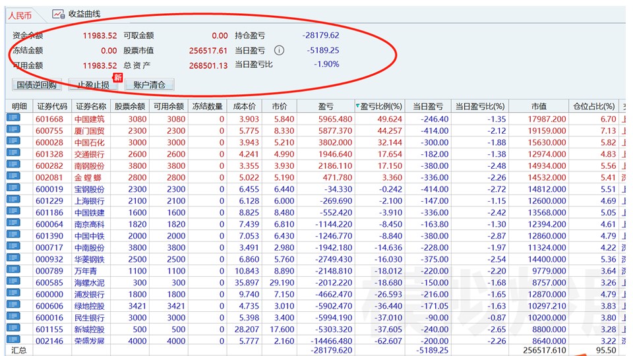Select stock code 600019
The height and width of the screenshot is (356, 633).
click(49, 189)
